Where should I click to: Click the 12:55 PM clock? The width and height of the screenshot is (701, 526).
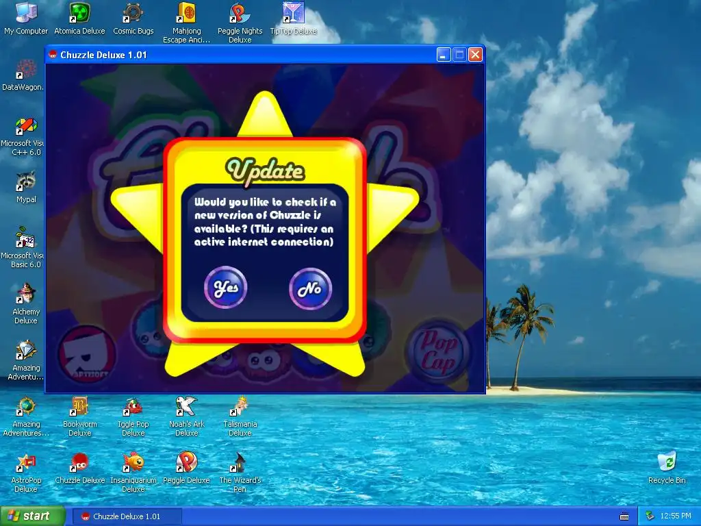click(676, 516)
